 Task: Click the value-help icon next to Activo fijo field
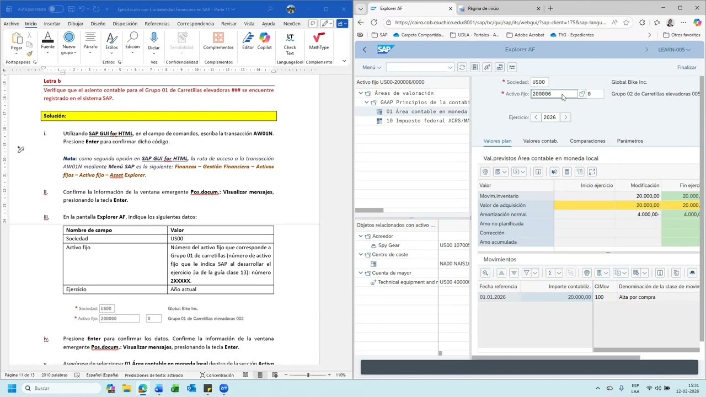pyautogui.click(x=581, y=94)
